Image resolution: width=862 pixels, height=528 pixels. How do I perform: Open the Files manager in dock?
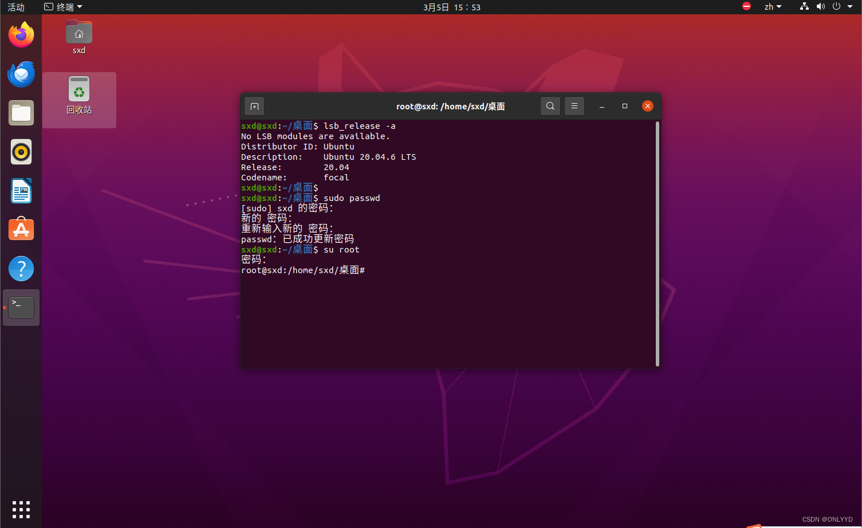pyautogui.click(x=21, y=113)
